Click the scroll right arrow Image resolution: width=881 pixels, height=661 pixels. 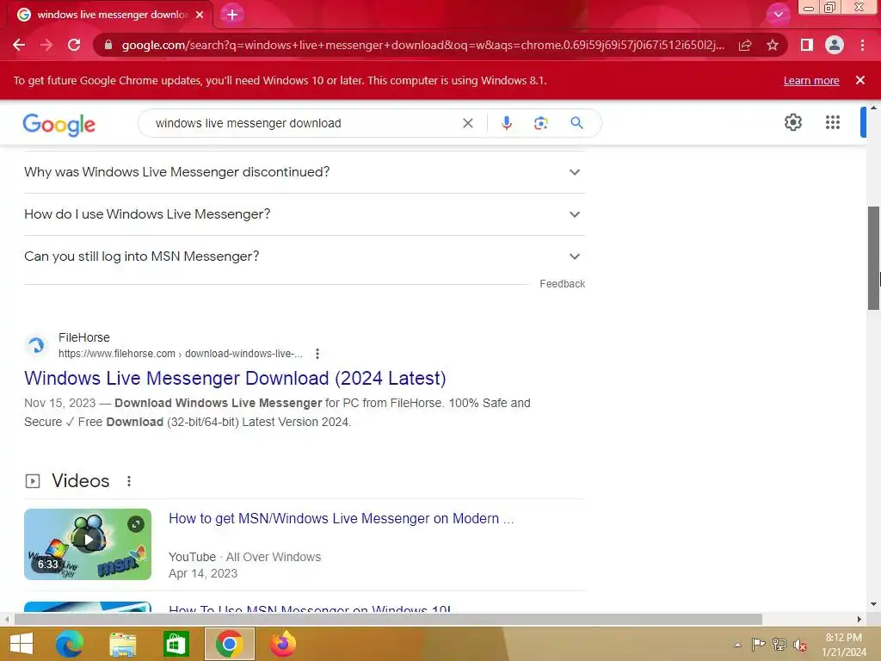tap(859, 619)
